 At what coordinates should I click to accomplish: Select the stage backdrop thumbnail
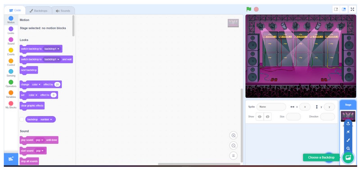[x=348, y=116]
